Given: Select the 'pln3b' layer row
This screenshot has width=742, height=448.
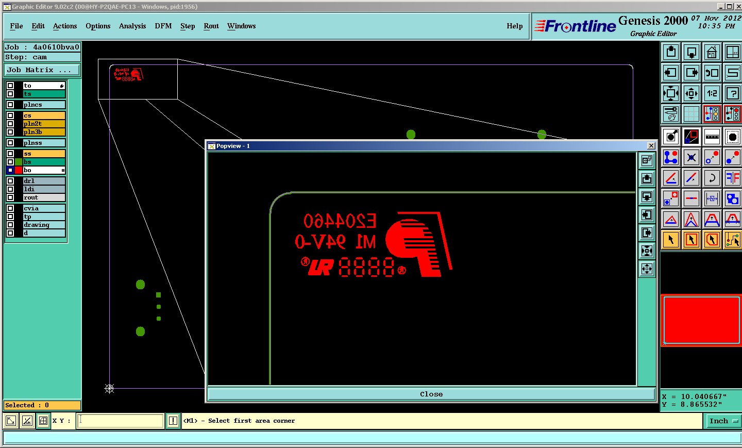Looking at the screenshot, I should point(44,132).
